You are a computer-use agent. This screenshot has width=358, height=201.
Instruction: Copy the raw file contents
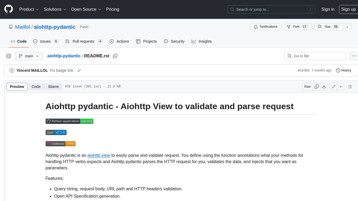click(x=317, y=87)
